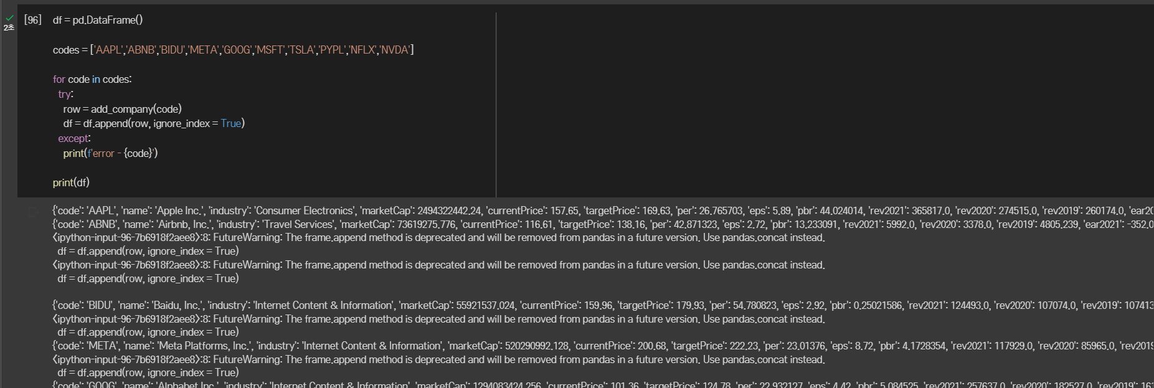Click the ABNB Airbnb output row
Image resolution: width=1154 pixels, height=388 pixels.
tap(603, 224)
